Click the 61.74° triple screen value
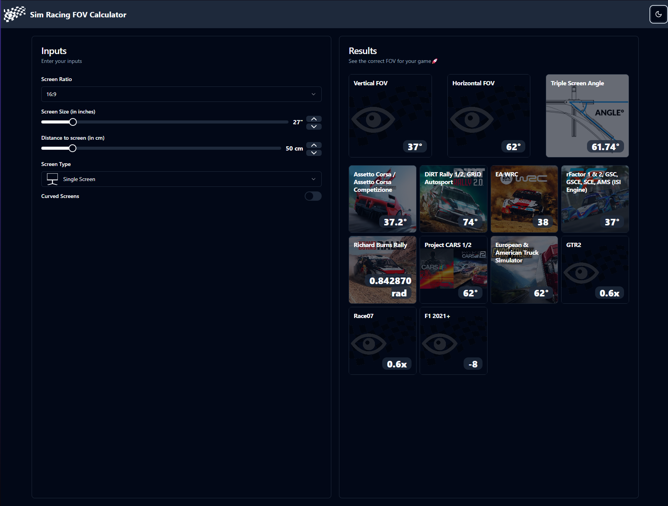The height and width of the screenshot is (506, 668). [x=606, y=147]
